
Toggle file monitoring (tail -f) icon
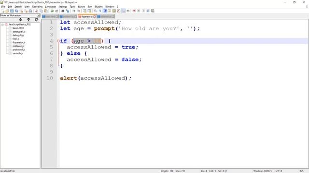tap(128, 11)
